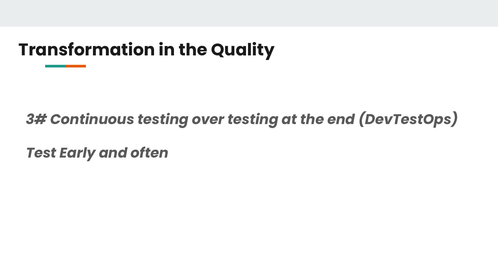Image resolution: width=498 pixels, height=280 pixels.
Task: Click the teal underline segment below title
Action: click(55, 66)
